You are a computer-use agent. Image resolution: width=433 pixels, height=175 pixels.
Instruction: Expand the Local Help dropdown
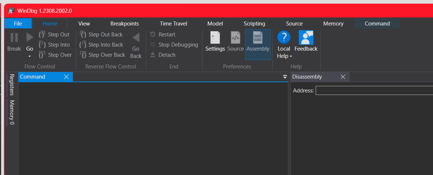291,56
